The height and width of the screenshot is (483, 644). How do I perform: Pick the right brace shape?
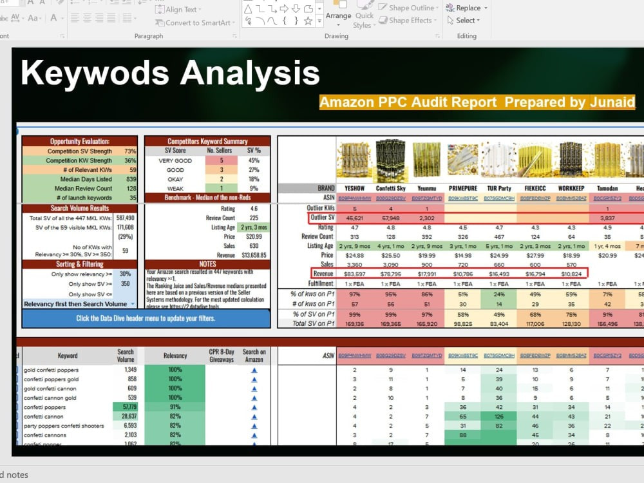pos(296,21)
